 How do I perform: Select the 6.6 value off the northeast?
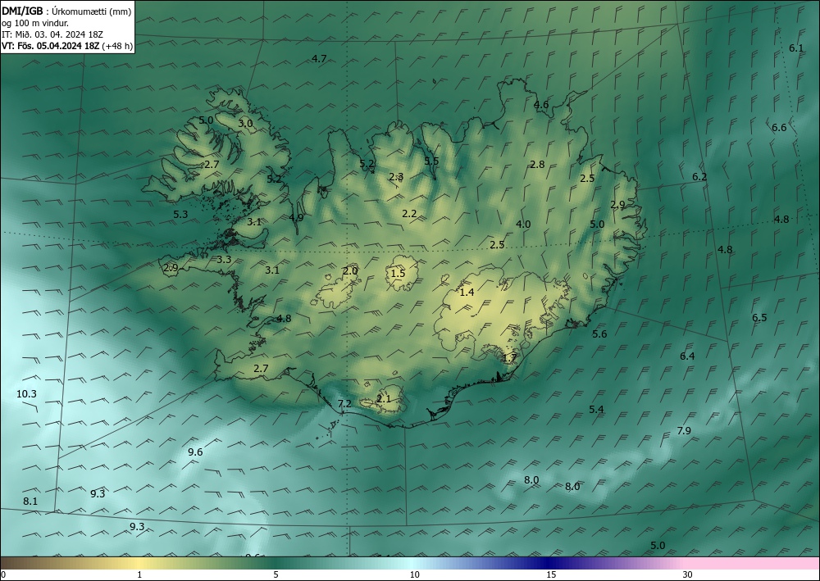point(779,128)
